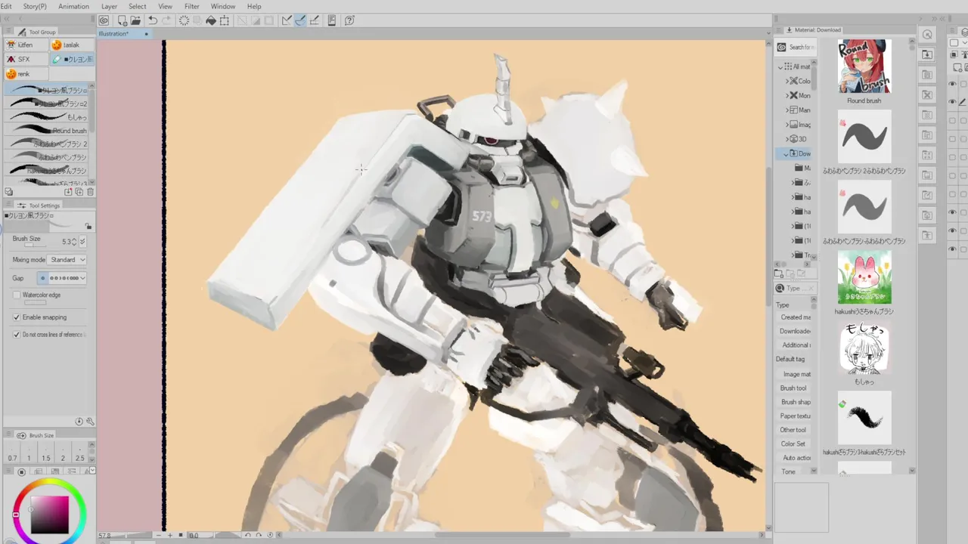Click the Color Set tag filter
Viewport: 968px width, 544px height.
coord(793,444)
